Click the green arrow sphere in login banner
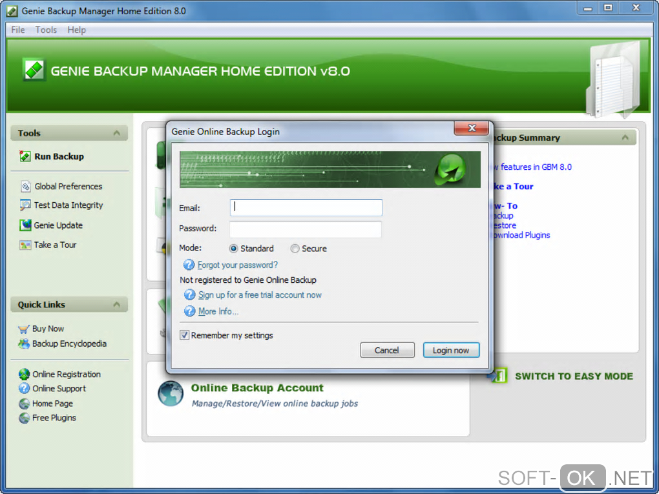 pyautogui.click(x=450, y=169)
